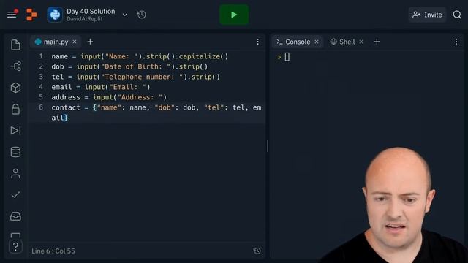
Task: Open file history icon in the editor status bar
Action: pyautogui.click(x=257, y=251)
